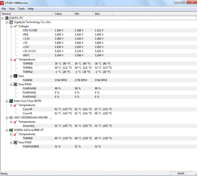Click the Gigabyte motherboard icon
The height and width of the screenshot is (176, 197).
(x=11, y=22)
